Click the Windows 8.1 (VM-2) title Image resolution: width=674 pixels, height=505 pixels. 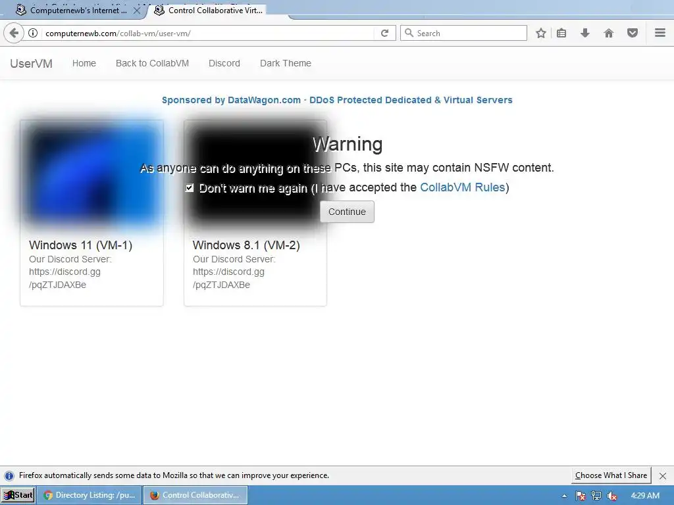coord(246,245)
